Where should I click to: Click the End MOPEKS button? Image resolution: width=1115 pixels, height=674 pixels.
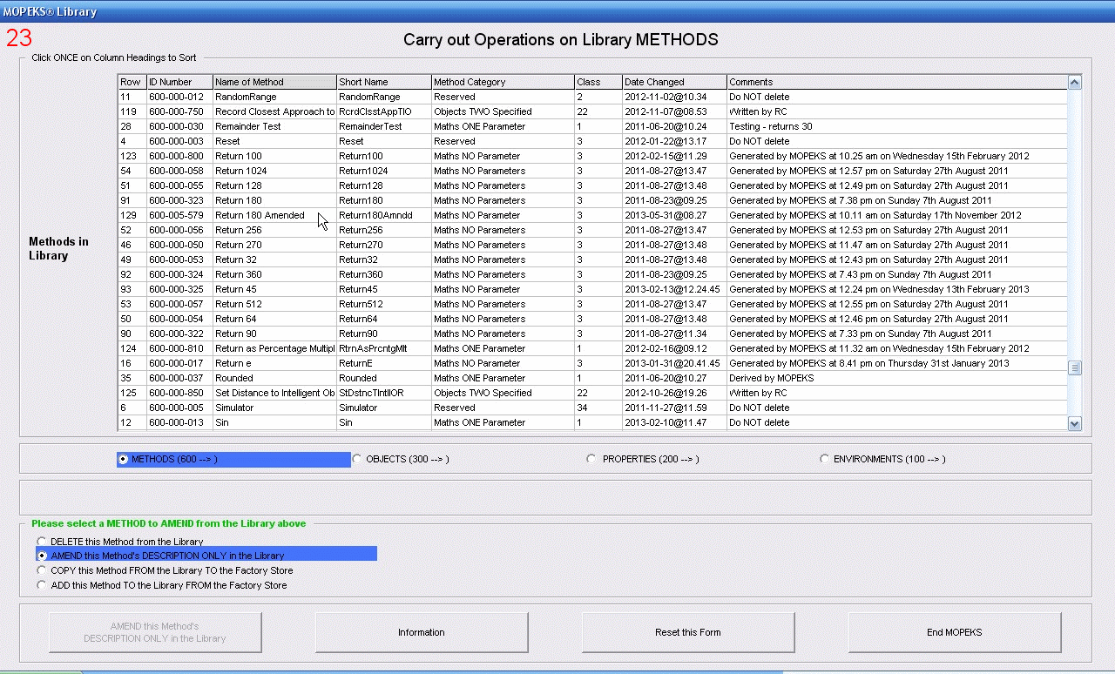pos(955,632)
